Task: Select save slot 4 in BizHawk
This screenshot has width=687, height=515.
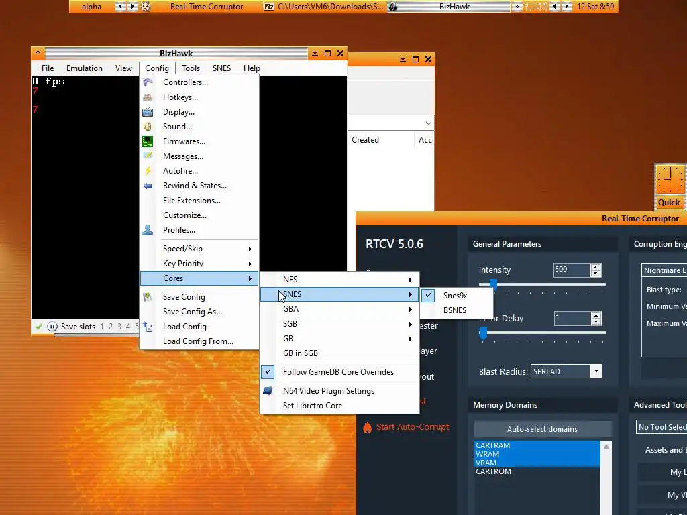Action: 128,327
